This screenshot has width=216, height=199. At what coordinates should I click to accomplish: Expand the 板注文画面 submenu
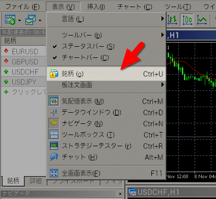(x=106, y=85)
